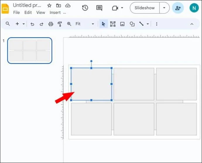Image resolution: width=202 pixels, height=163 pixels.
Task: Click the bottom-right resize handle of selection
Action: (x=112, y=100)
